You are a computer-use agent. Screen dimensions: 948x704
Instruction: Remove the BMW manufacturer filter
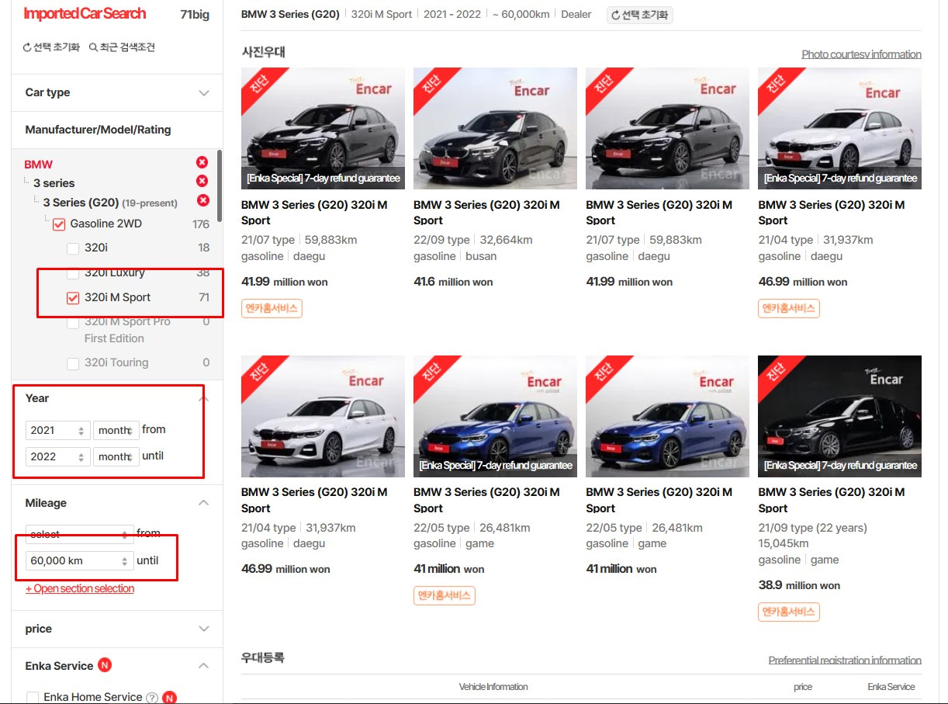pyautogui.click(x=202, y=162)
